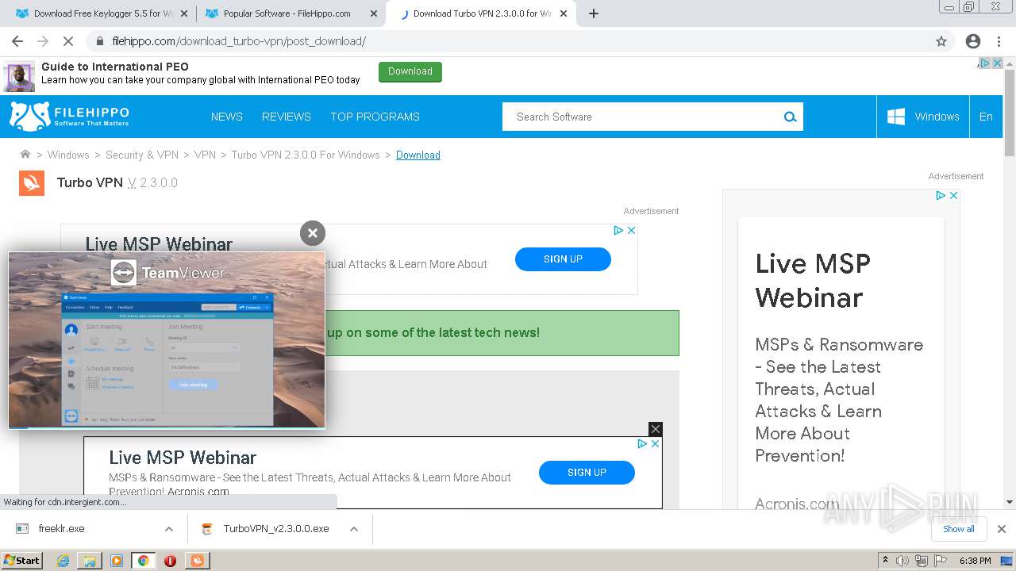Click the browser forward arrow
The width and height of the screenshot is (1016, 571).
pos(43,41)
